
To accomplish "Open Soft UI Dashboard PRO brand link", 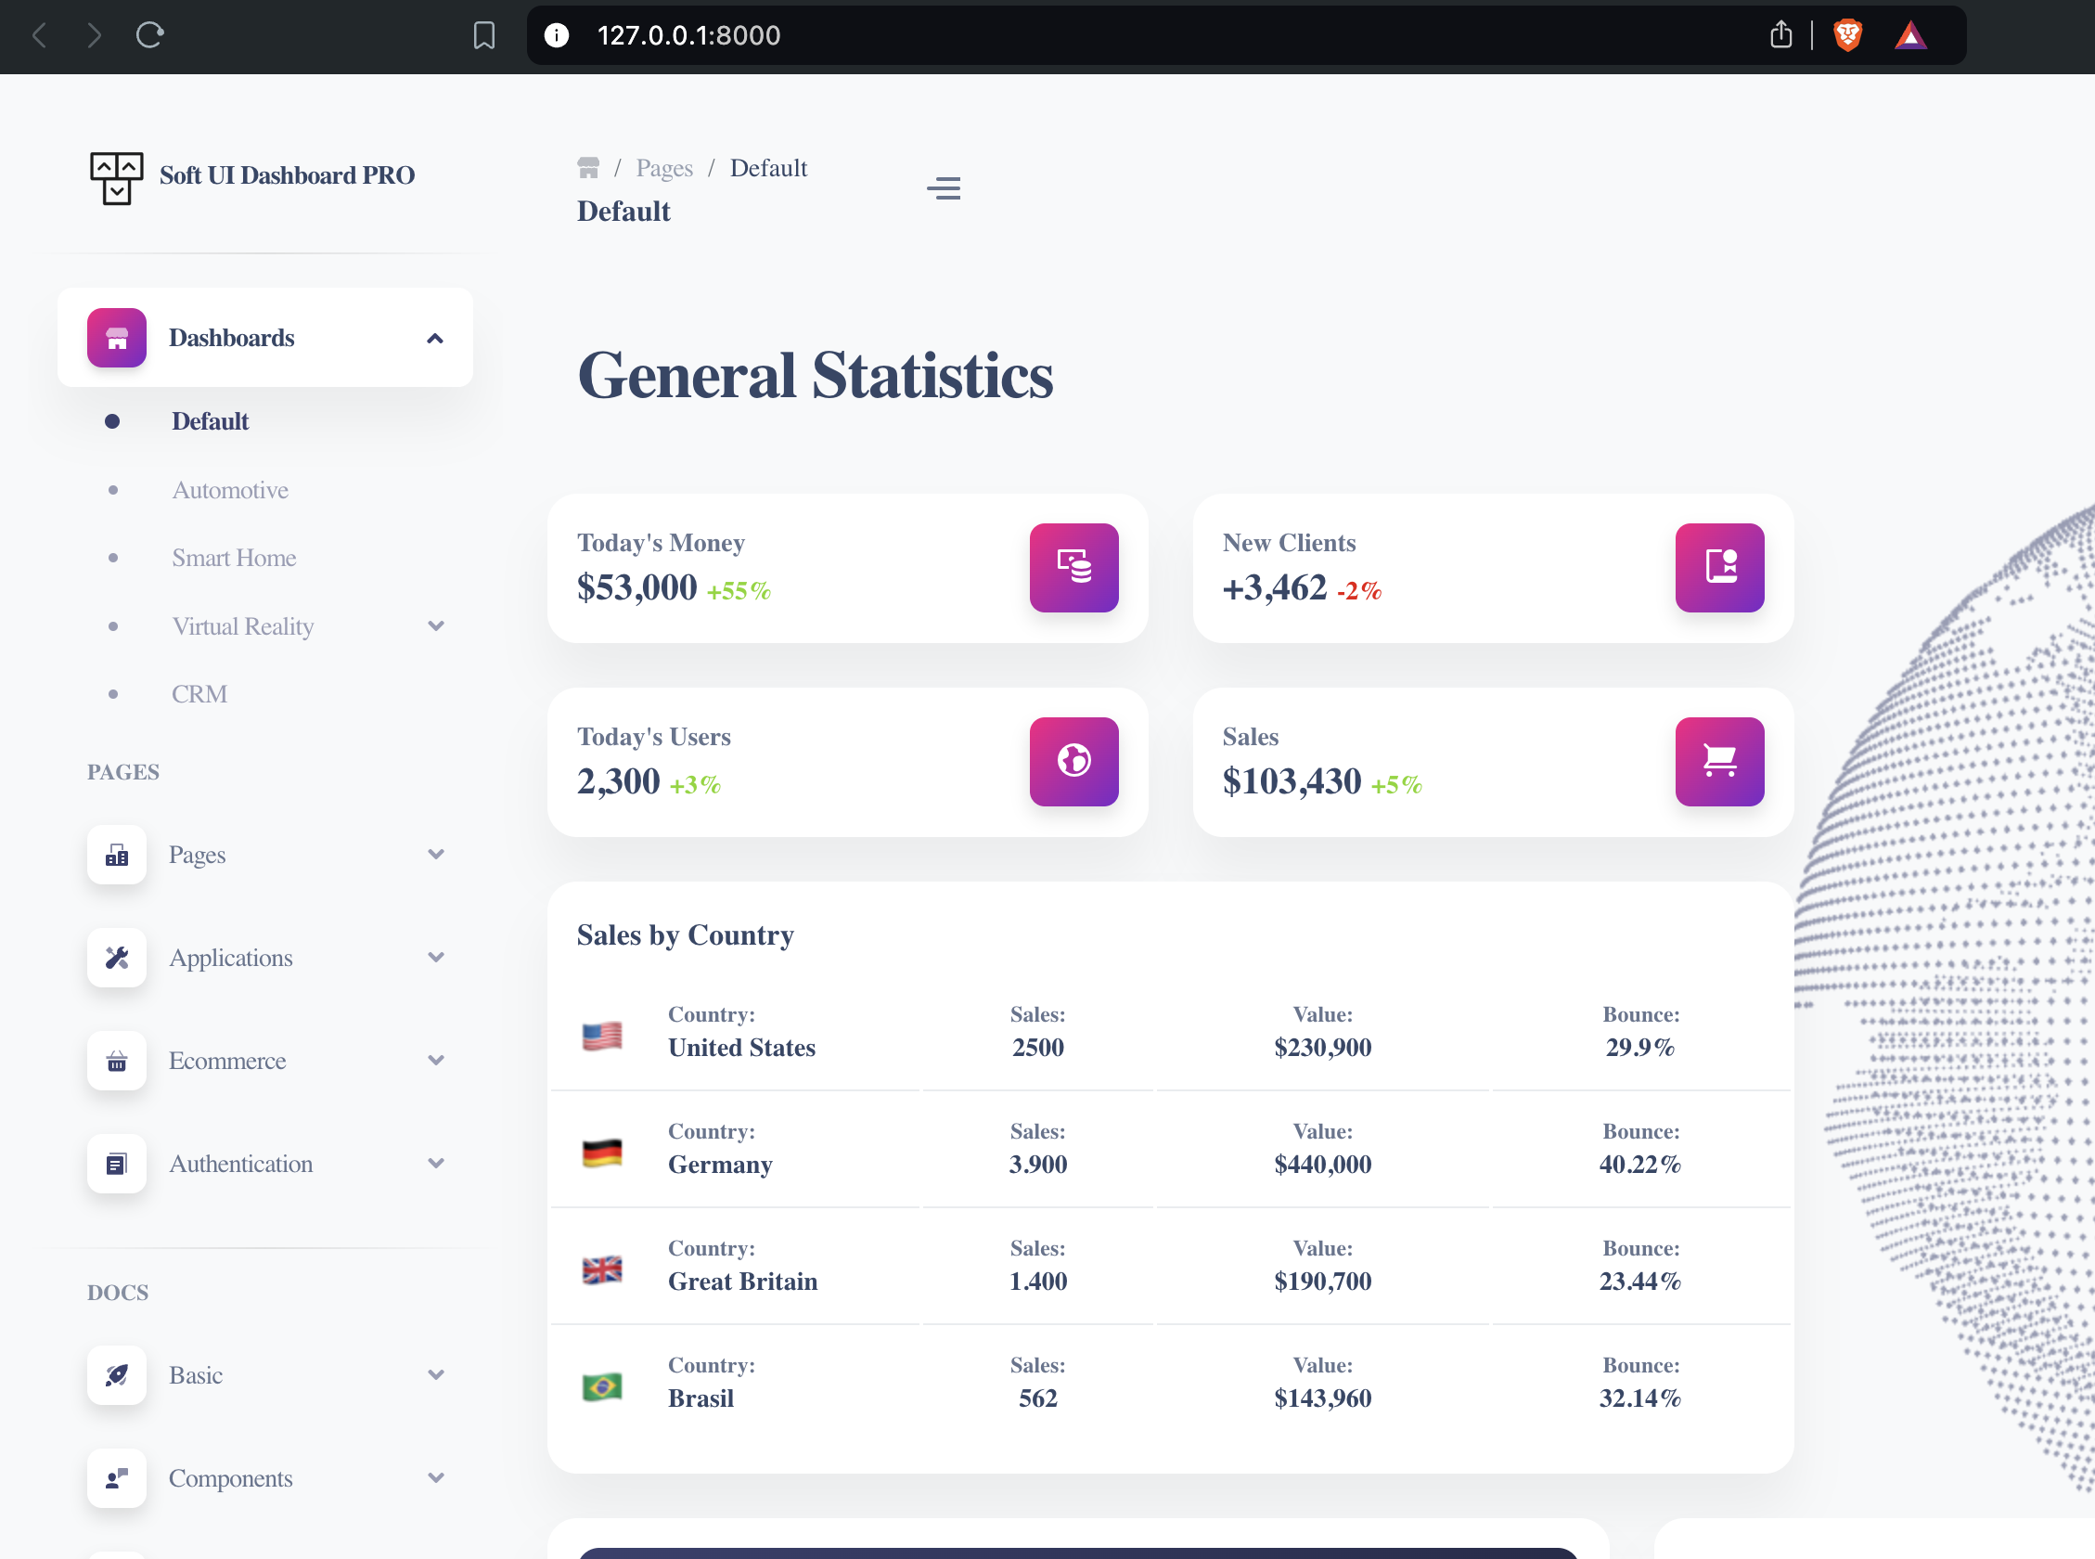I will pyautogui.click(x=287, y=175).
